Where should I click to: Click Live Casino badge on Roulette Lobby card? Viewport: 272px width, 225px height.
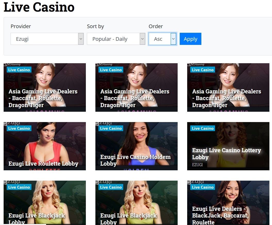coord(19,128)
